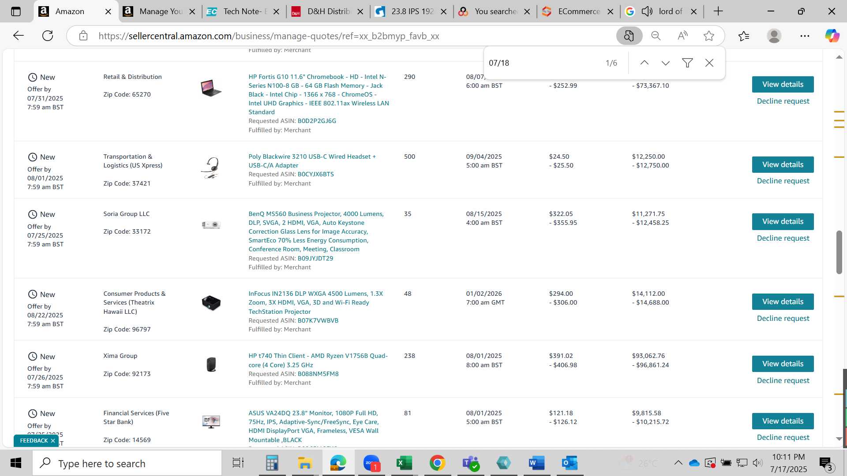
Task: Open Outlook from the taskbar
Action: click(570, 463)
